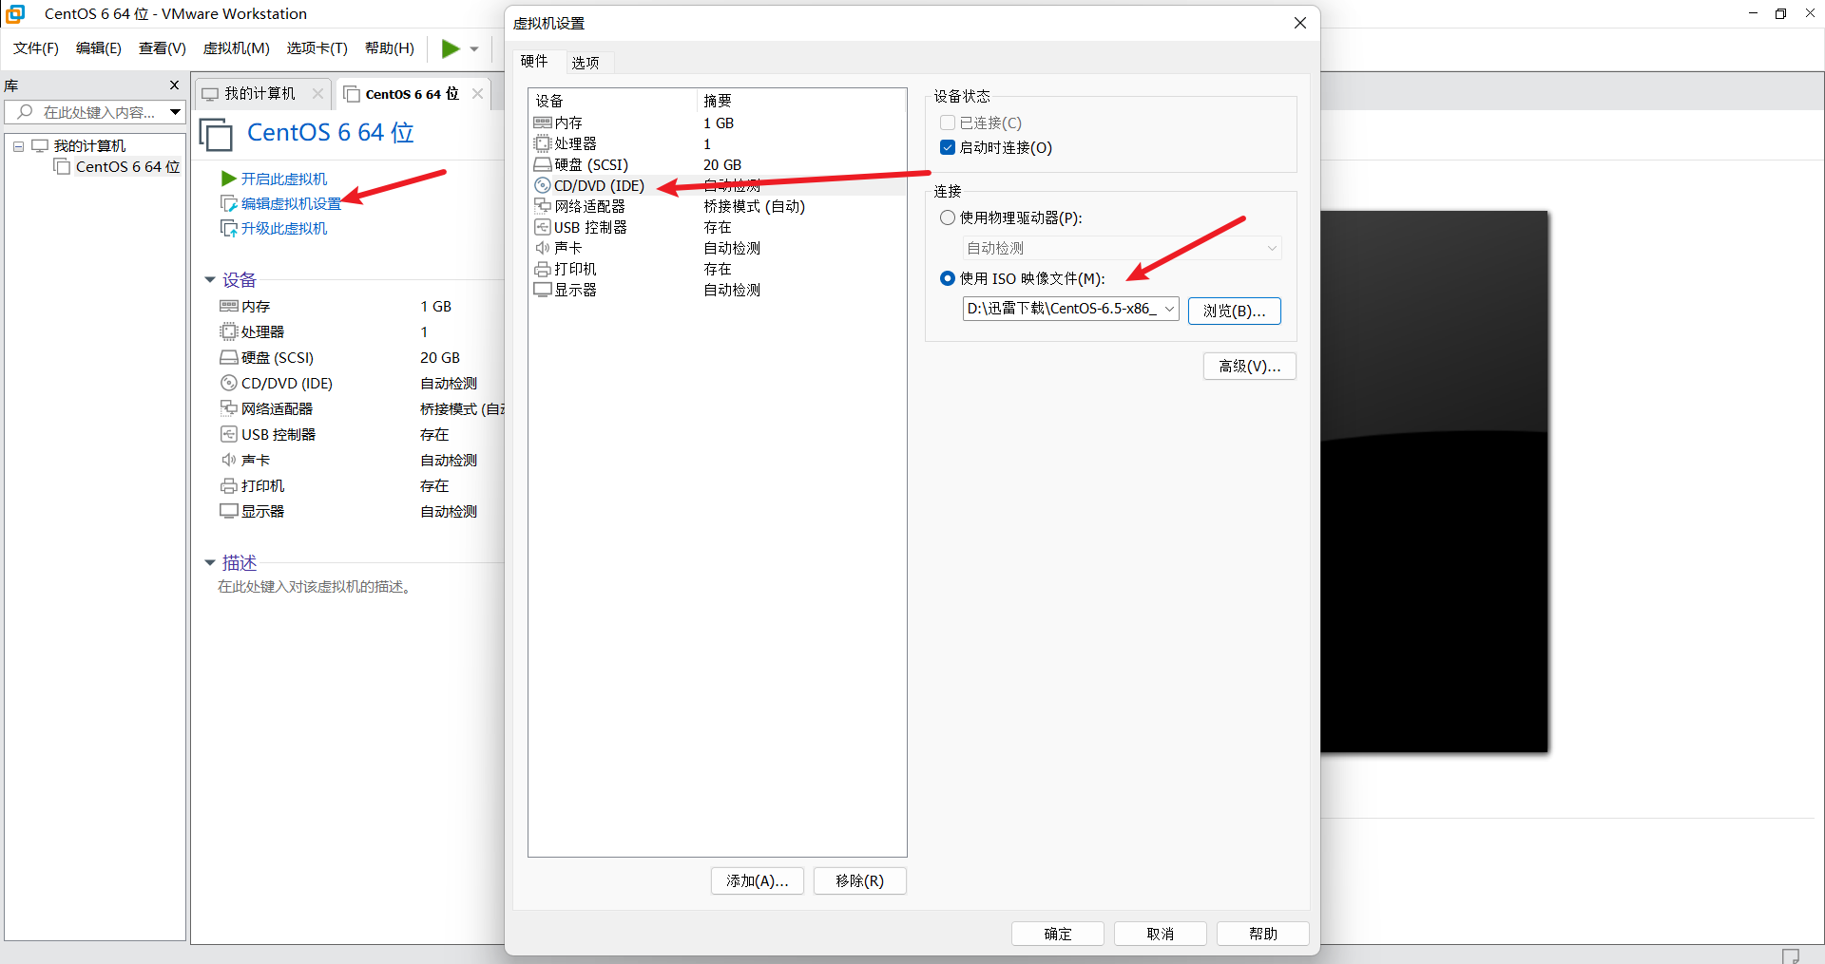Click the upgrade VM icon
This screenshot has width=1825, height=964.
pyautogui.click(x=229, y=228)
